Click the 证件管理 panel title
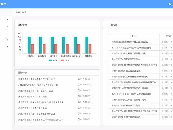Screen dimensions: 173x130 point(22,25)
